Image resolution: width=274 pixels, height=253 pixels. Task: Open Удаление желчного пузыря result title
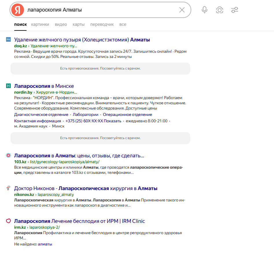coord(82,40)
